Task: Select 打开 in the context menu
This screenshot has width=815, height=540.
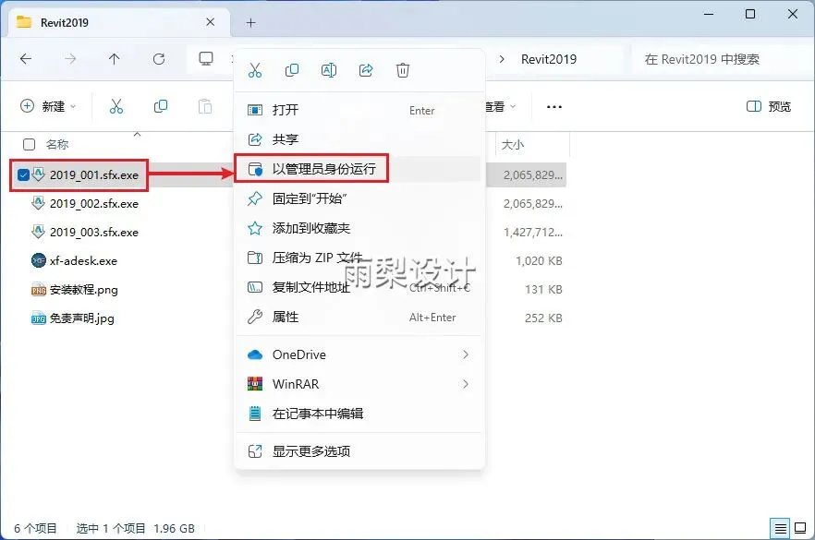Action: click(x=358, y=110)
